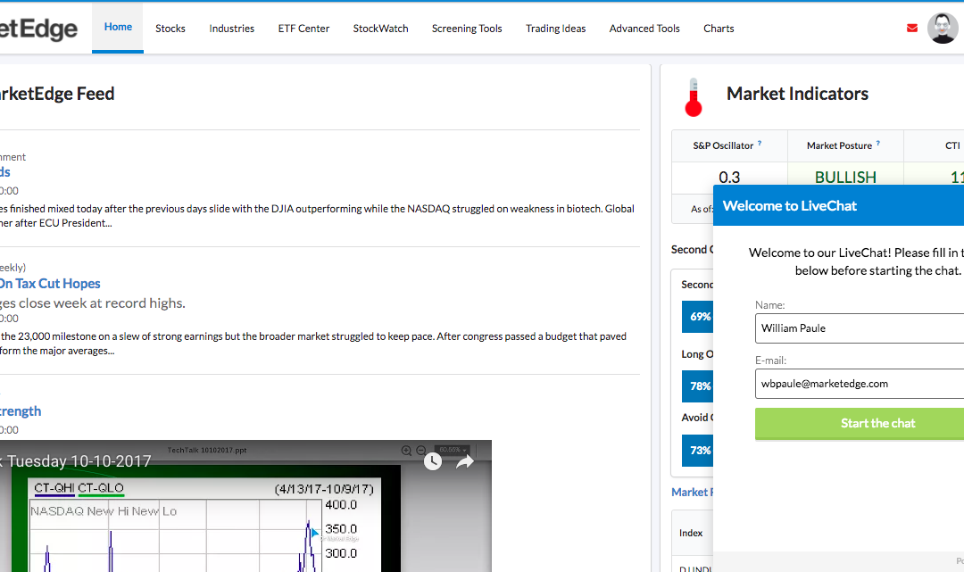Click the CTI column header
The height and width of the screenshot is (572, 964).
[x=952, y=145]
